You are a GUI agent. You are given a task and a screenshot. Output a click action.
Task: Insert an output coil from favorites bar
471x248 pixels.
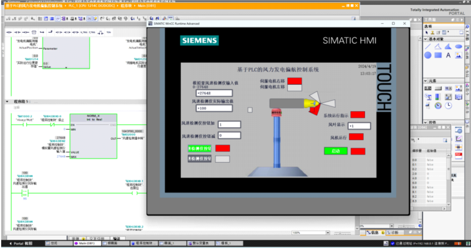(26, 32)
